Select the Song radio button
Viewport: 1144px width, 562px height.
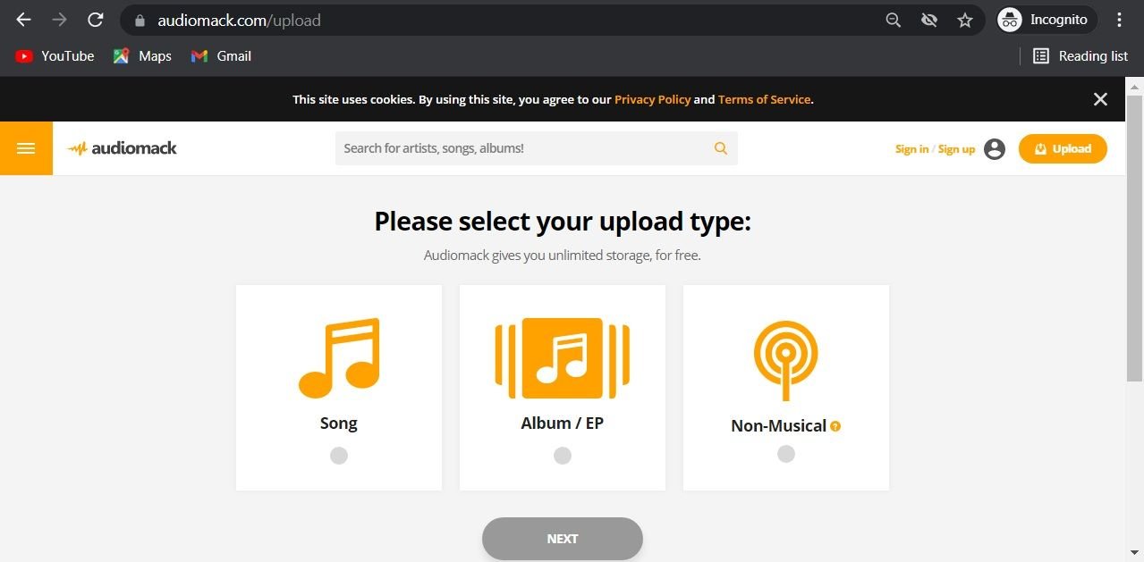tap(339, 456)
